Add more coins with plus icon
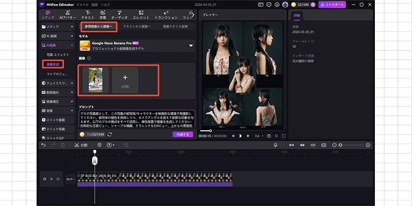This screenshot has height=206, width=412. click(313, 5)
